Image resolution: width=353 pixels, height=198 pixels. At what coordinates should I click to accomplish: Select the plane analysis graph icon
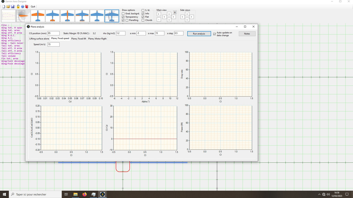pyautogui.click(x=112, y=16)
